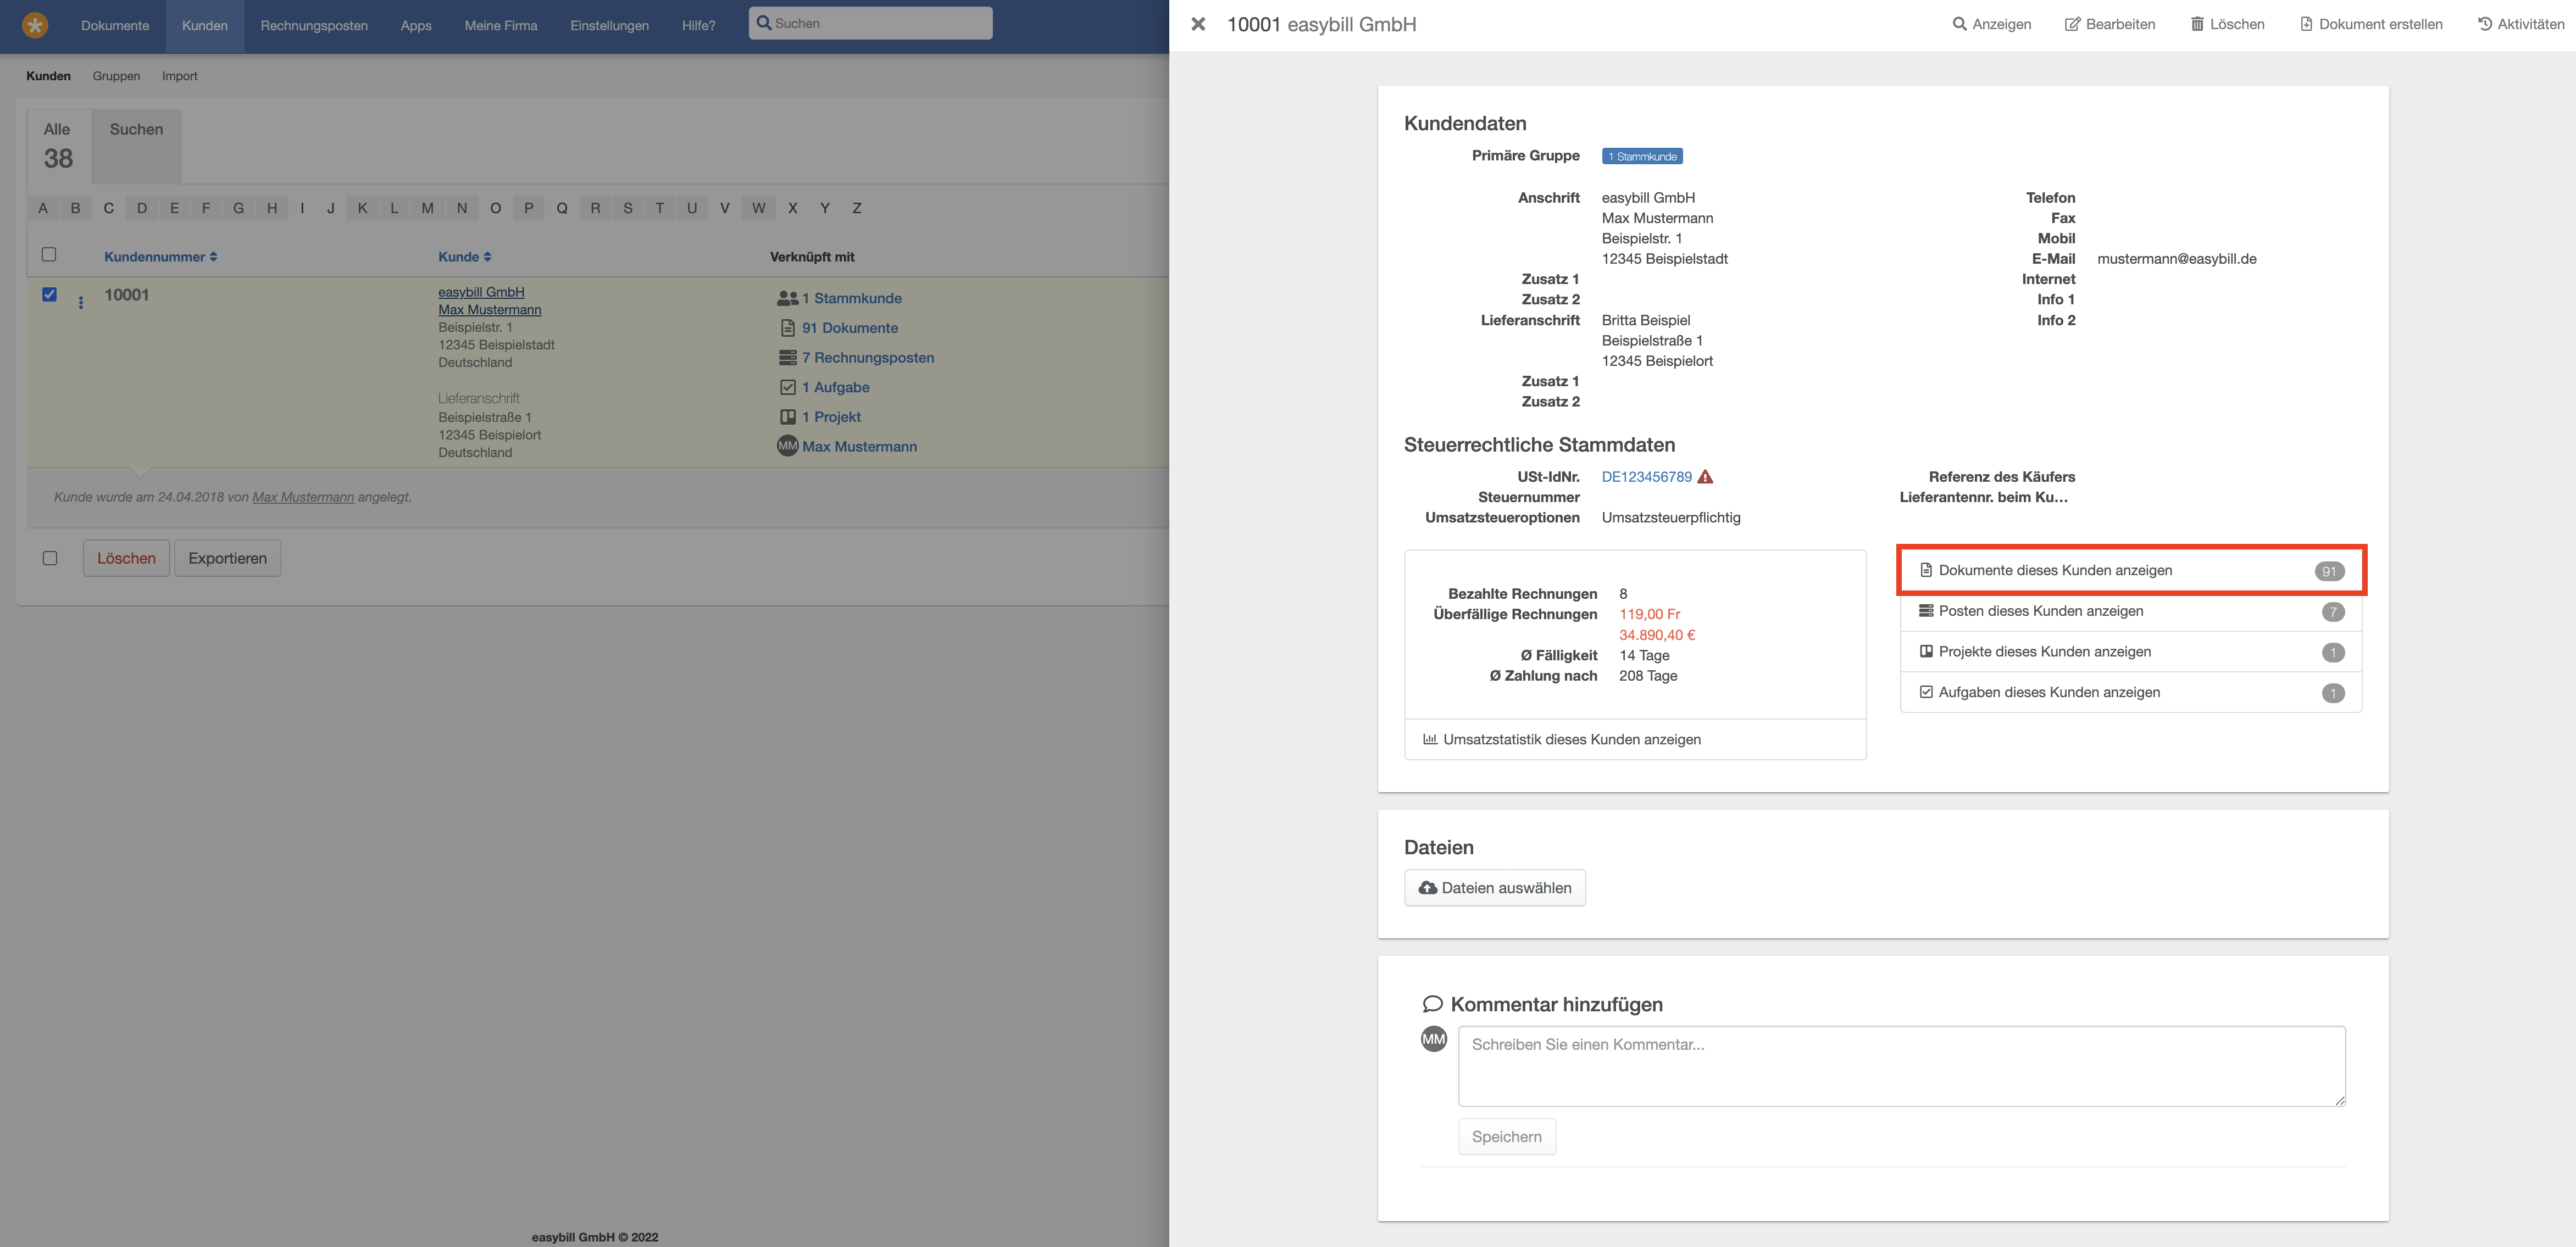This screenshot has height=1247, width=2576.
Task: Click the blue 1 Stammkunde group badge
Action: (x=1642, y=156)
